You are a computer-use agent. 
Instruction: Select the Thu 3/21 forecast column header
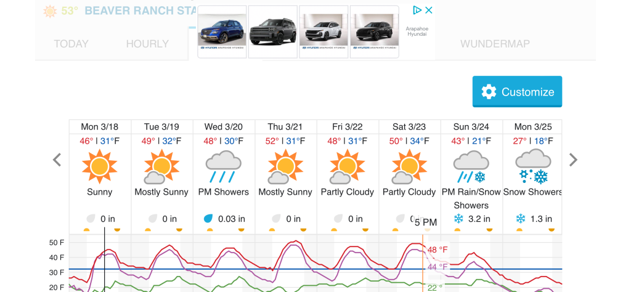tap(285, 127)
